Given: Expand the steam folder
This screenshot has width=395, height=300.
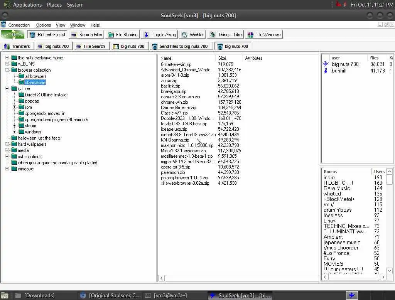Looking at the screenshot, I should [x=14, y=125].
